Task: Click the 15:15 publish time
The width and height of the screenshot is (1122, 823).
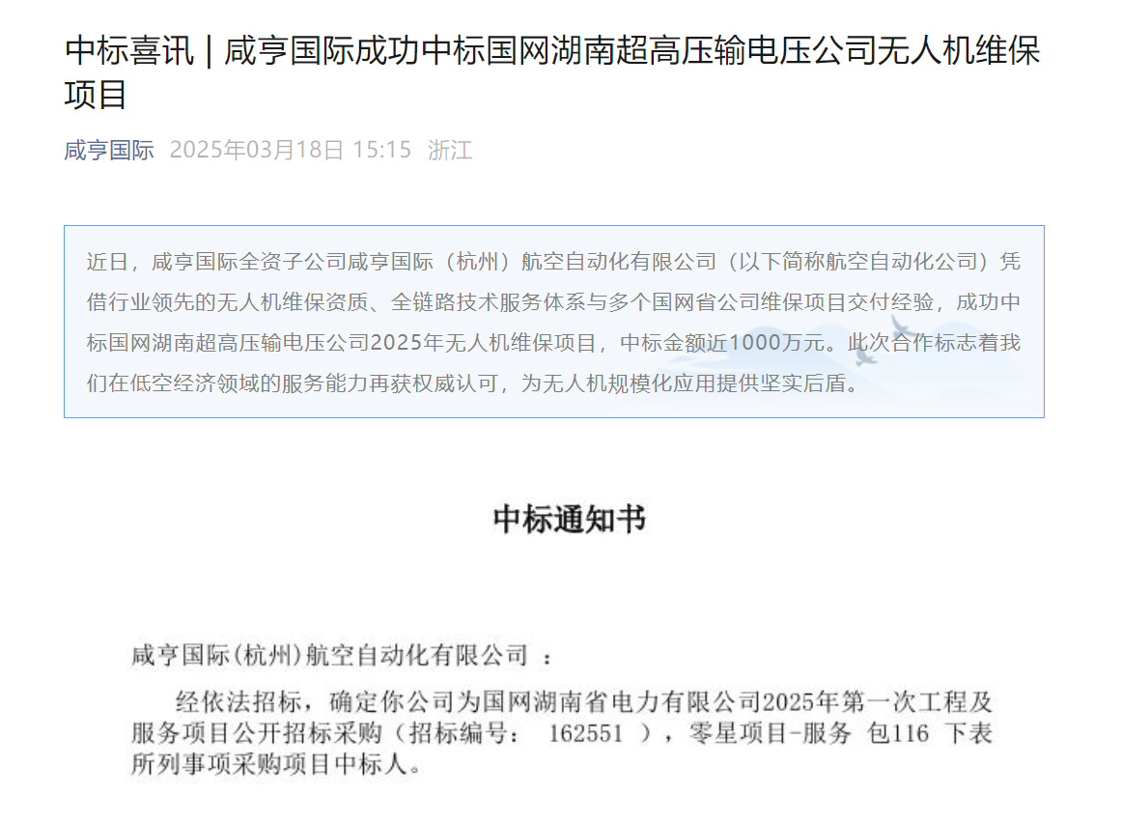Action: (381, 151)
